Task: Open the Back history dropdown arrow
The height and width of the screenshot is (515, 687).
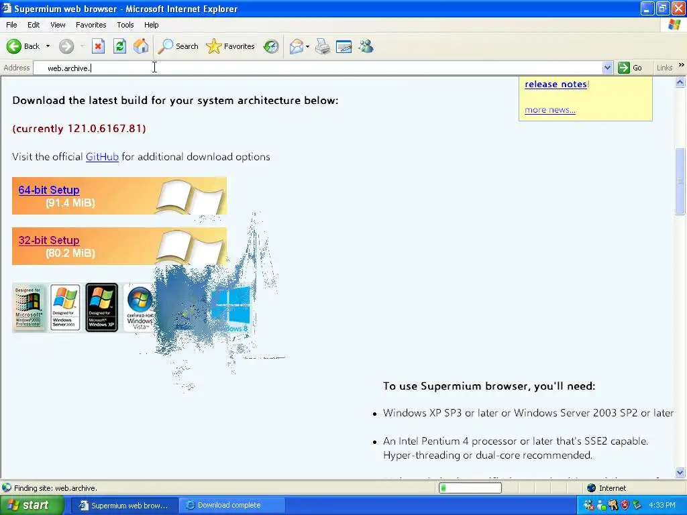Action: 48,46
